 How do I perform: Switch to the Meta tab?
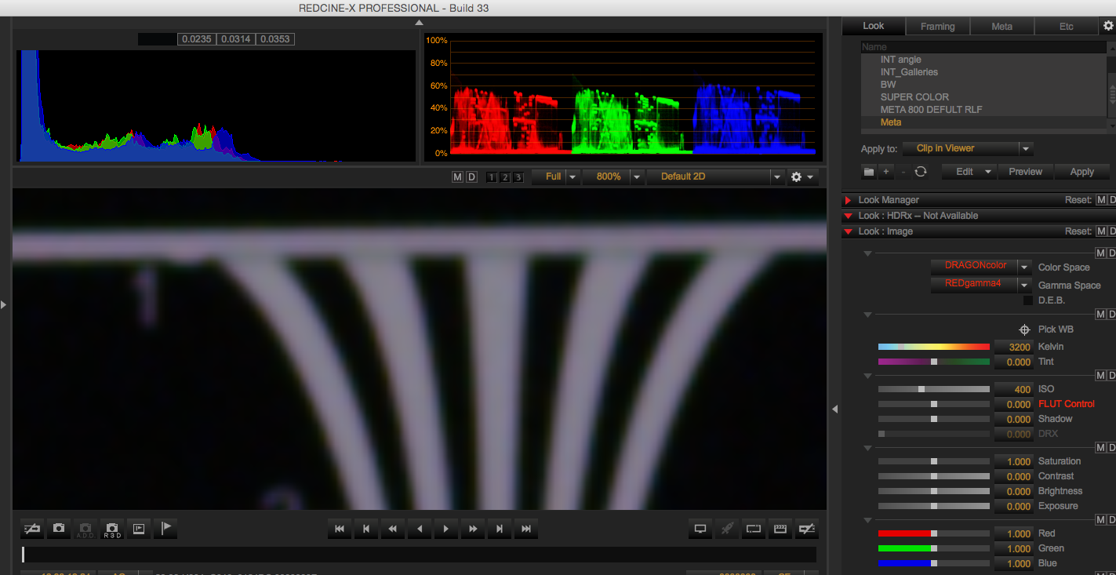pos(1002,26)
